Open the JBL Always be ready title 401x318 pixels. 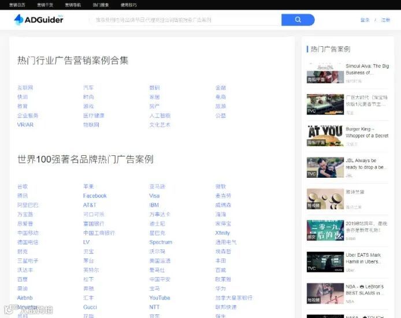click(x=365, y=164)
